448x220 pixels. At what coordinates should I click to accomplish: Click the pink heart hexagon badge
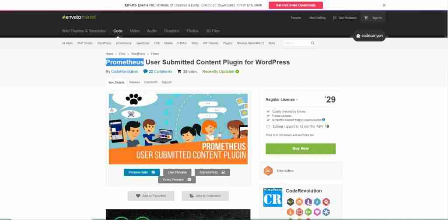tap(317, 212)
